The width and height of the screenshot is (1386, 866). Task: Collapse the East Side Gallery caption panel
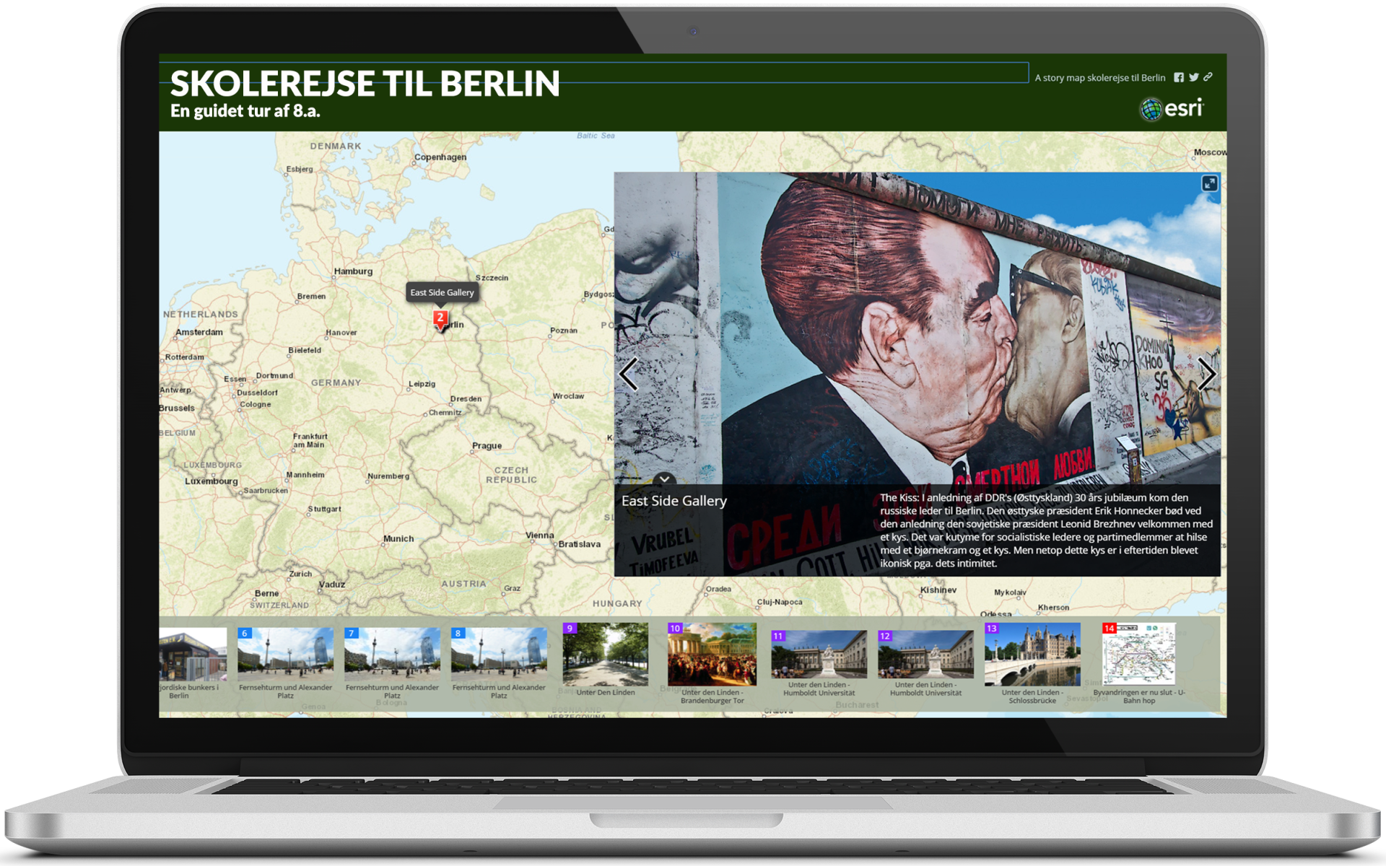(664, 478)
